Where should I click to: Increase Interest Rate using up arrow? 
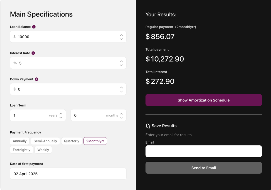click(x=121, y=61)
